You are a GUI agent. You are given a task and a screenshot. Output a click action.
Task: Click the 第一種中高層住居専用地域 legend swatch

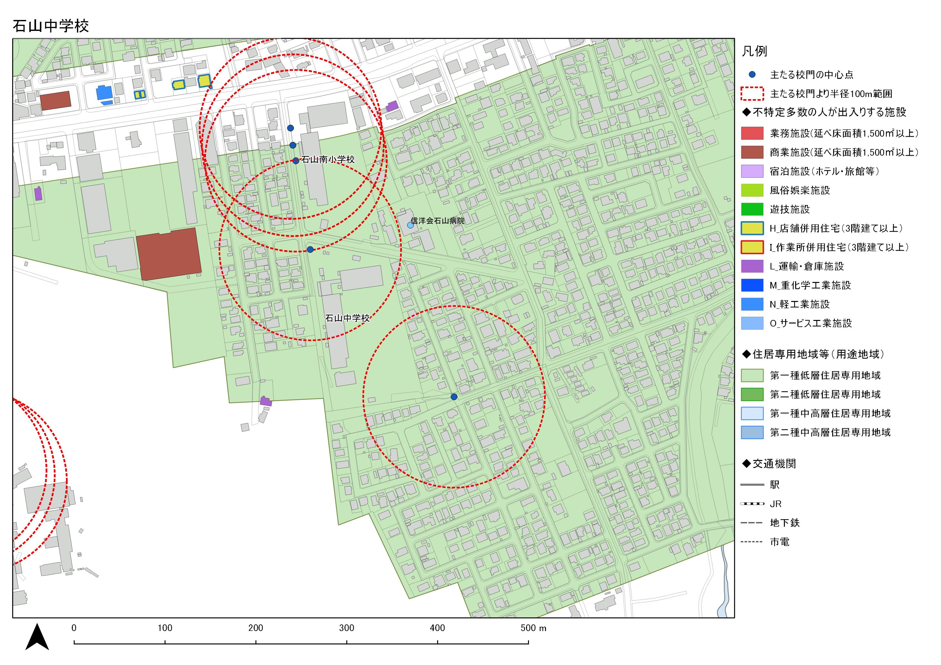752,413
